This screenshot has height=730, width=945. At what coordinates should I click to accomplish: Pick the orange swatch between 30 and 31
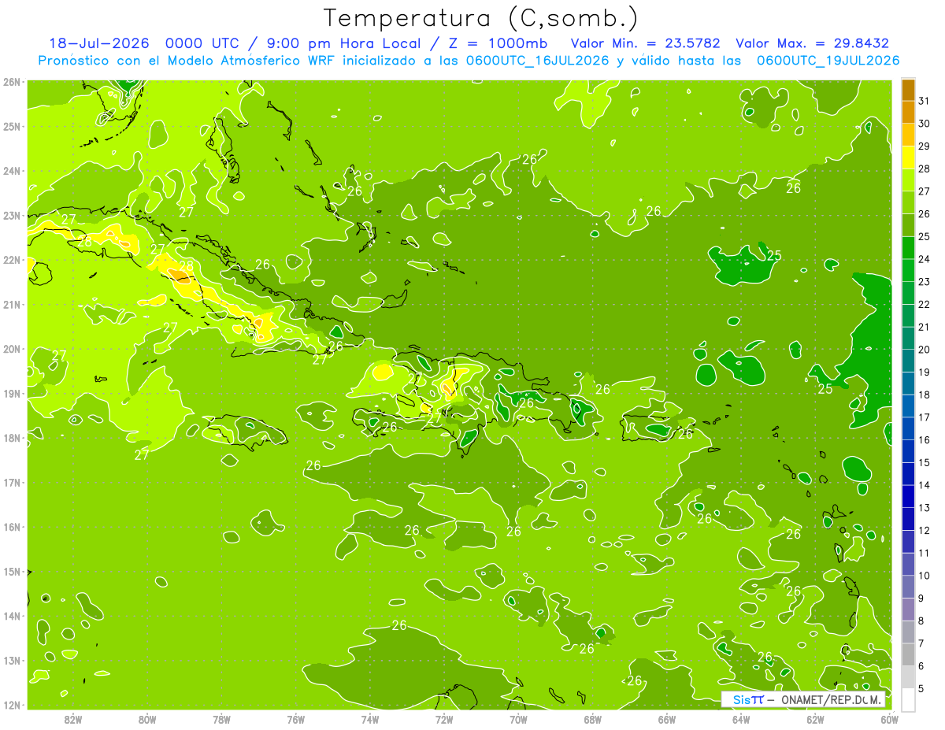click(x=908, y=113)
